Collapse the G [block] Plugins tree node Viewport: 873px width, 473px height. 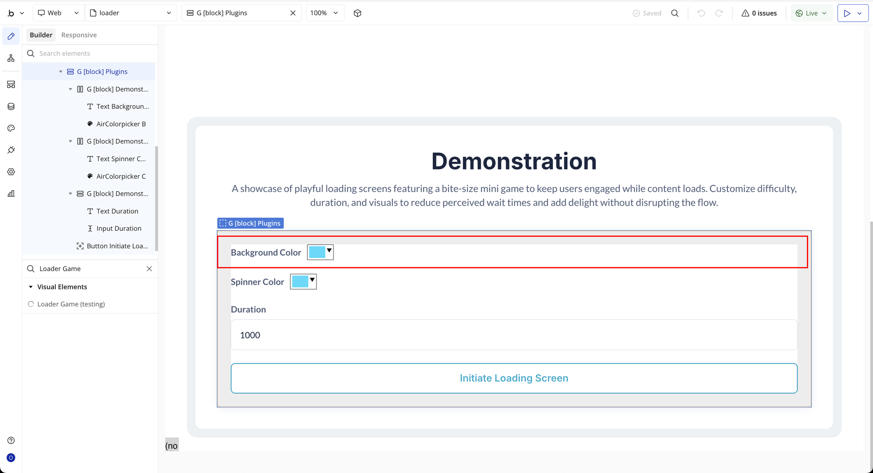tap(61, 72)
